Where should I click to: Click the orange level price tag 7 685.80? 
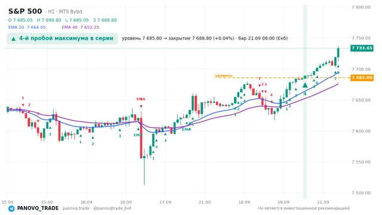362,78
